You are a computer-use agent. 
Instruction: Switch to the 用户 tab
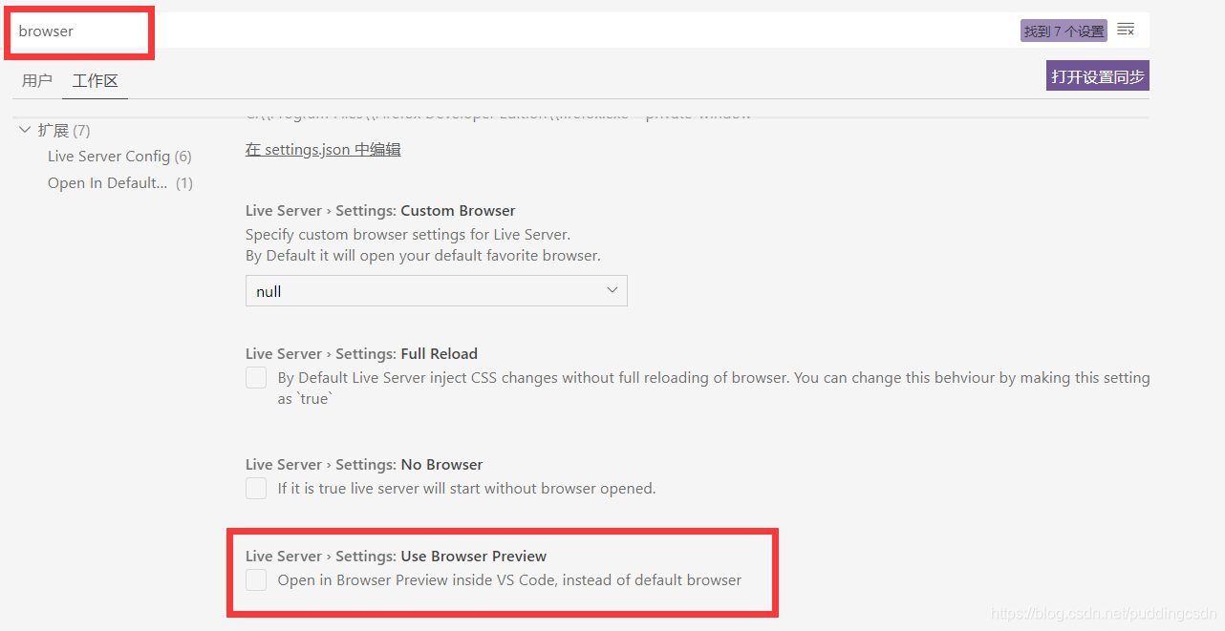coord(37,81)
